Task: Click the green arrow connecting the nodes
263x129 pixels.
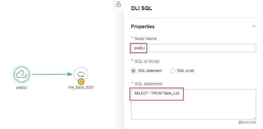Action: (x=52, y=74)
